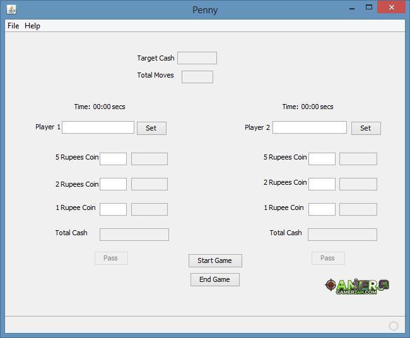The image size is (410, 338).
Task: Open the File menu
Action: pos(13,26)
